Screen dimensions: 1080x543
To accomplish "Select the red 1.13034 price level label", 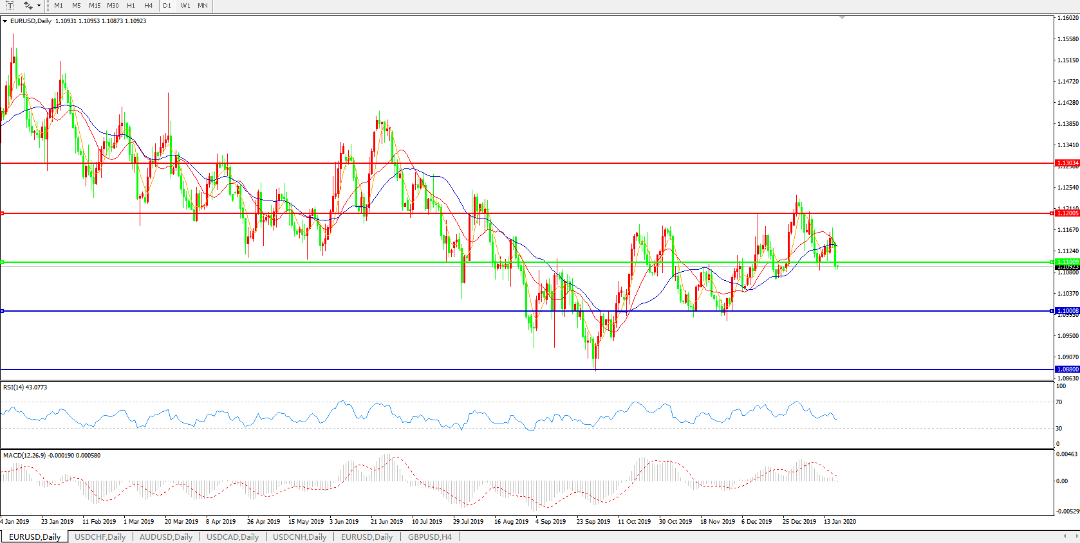I will (1067, 163).
